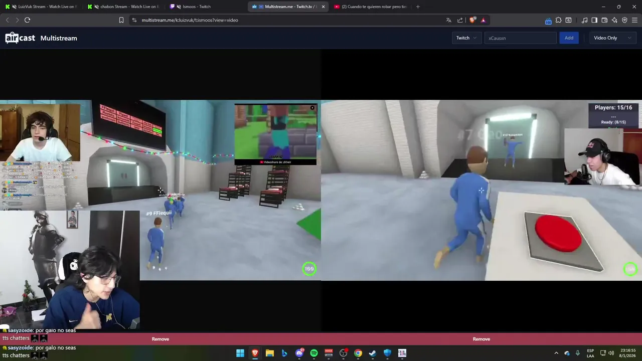Viewport: 642px width, 361px height.
Task: Open Bing icon on the taskbar
Action: click(x=284, y=353)
